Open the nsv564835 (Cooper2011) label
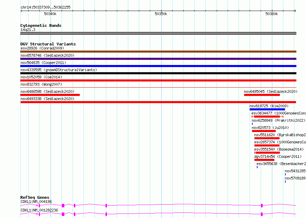306x218 pixels. click(43, 63)
